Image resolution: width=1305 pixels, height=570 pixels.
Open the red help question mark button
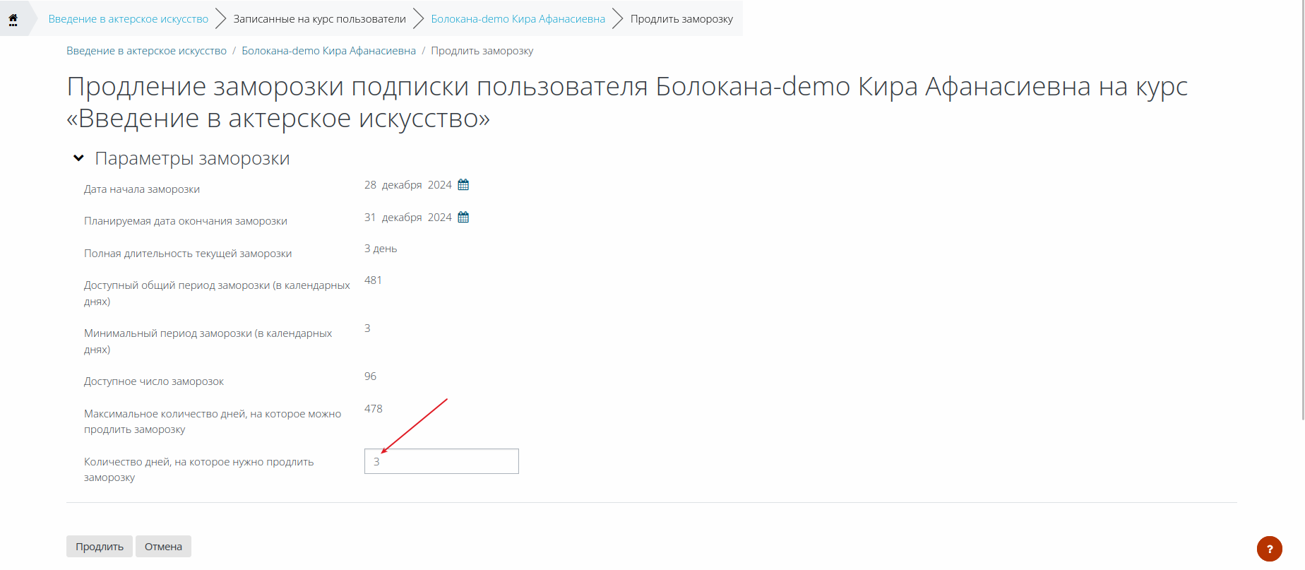[x=1269, y=549]
